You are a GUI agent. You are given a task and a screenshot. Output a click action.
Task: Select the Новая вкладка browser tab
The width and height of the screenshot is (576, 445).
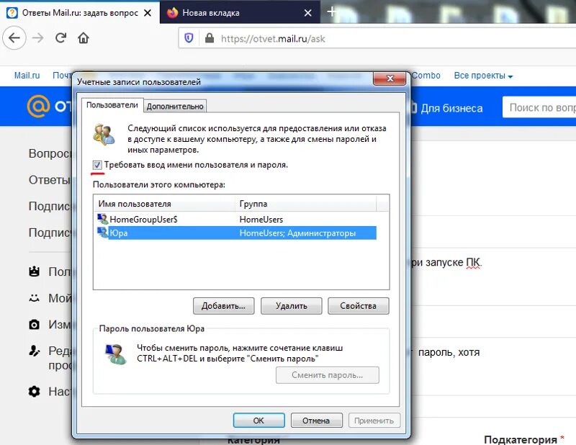click(240, 13)
